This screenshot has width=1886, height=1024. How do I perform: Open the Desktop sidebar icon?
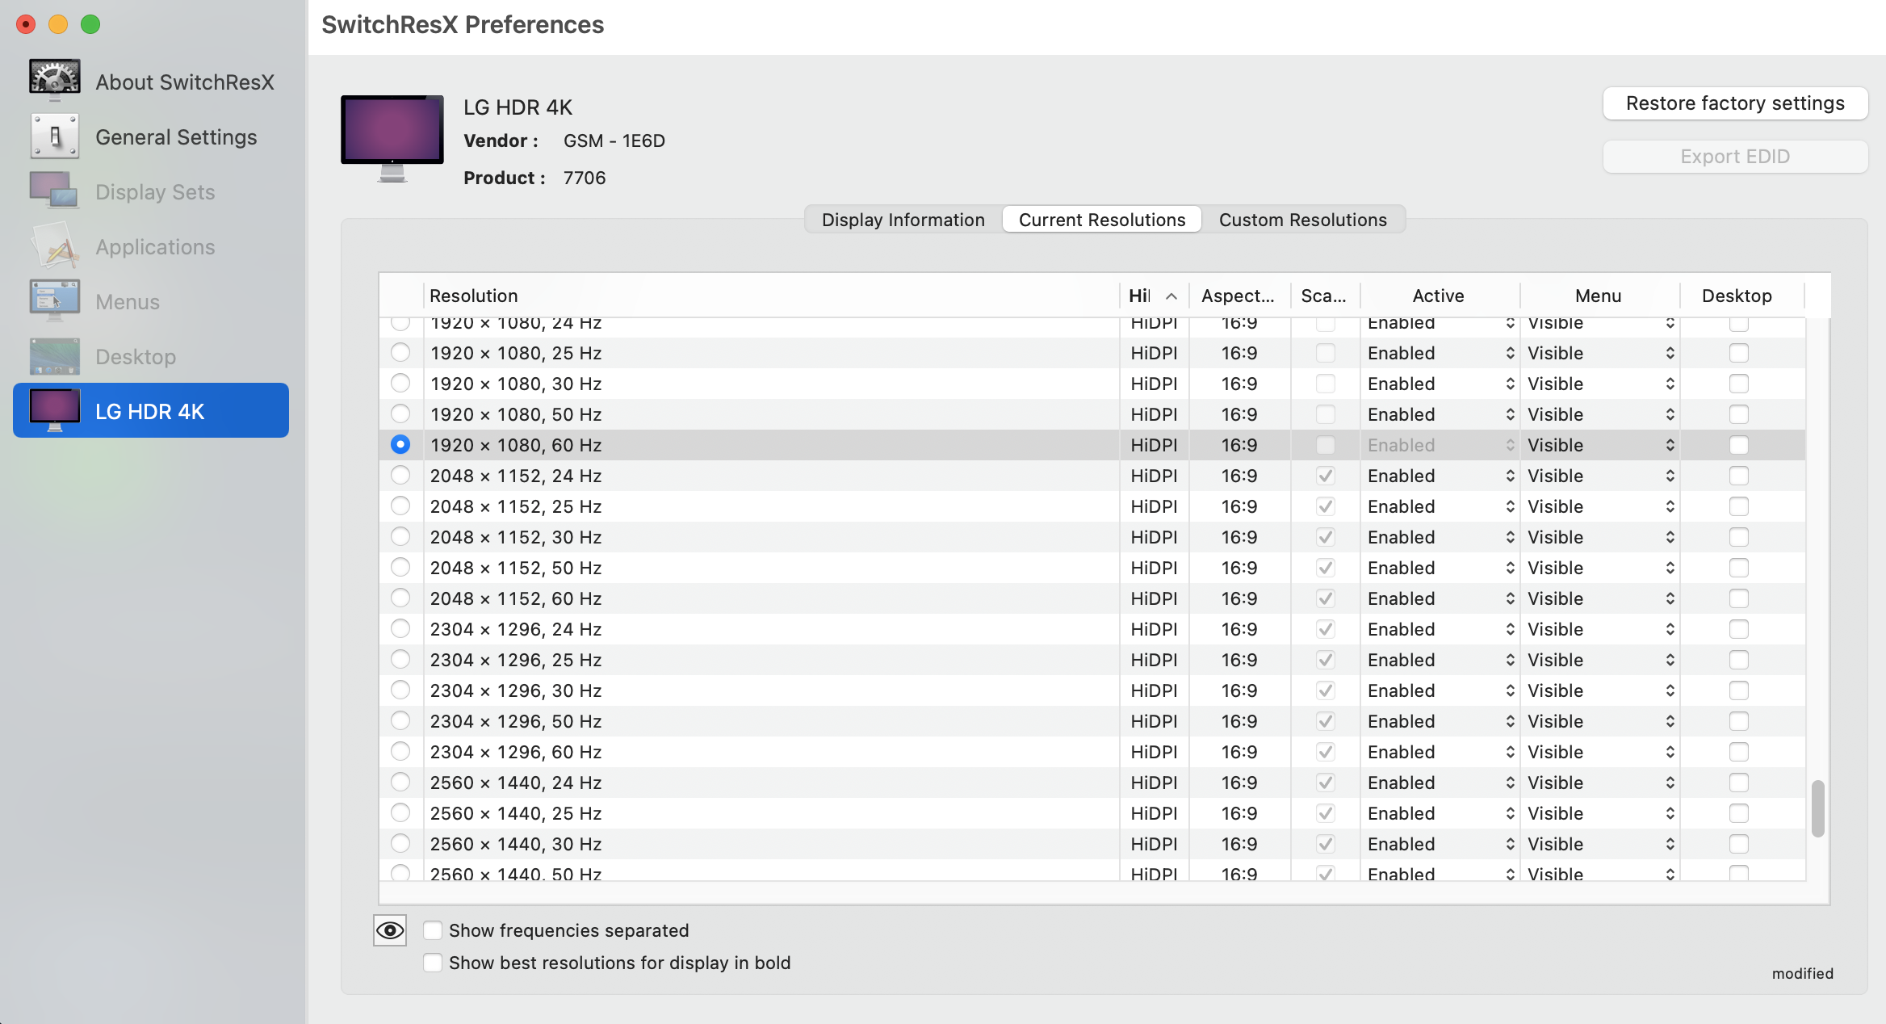click(x=54, y=356)
